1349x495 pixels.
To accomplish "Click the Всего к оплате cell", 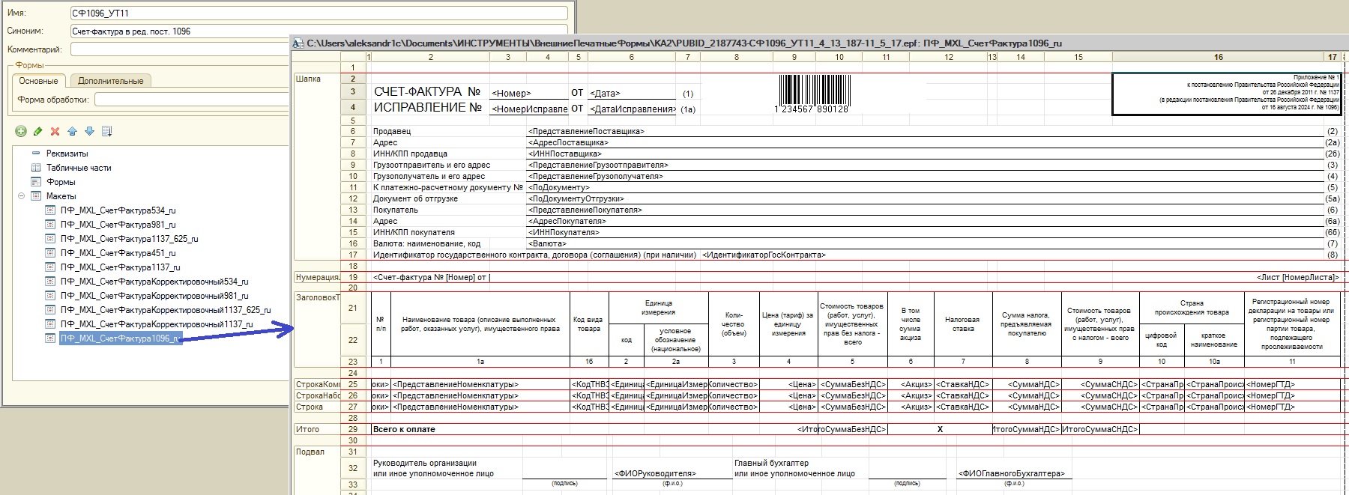I will [404, 429].
